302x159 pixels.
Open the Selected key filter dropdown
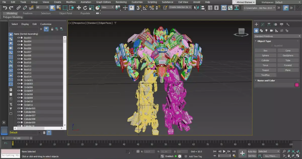point(269,151)
